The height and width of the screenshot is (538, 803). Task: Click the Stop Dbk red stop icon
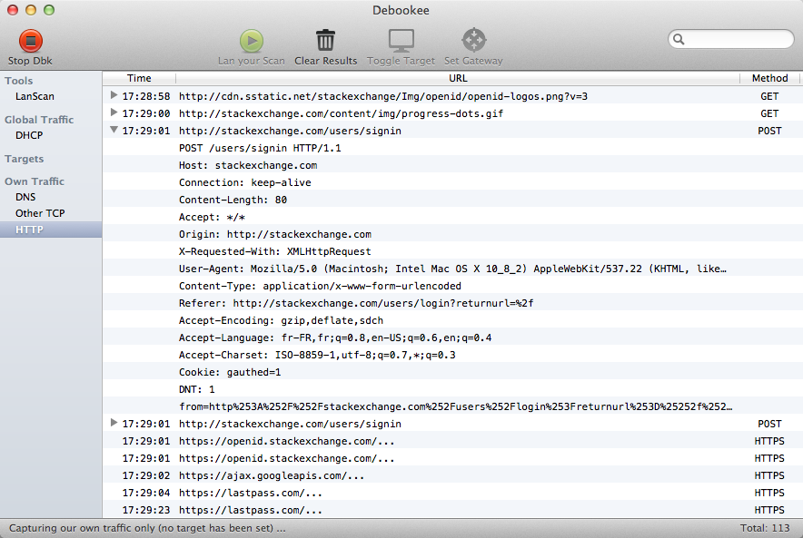click(x=30, y=41)
